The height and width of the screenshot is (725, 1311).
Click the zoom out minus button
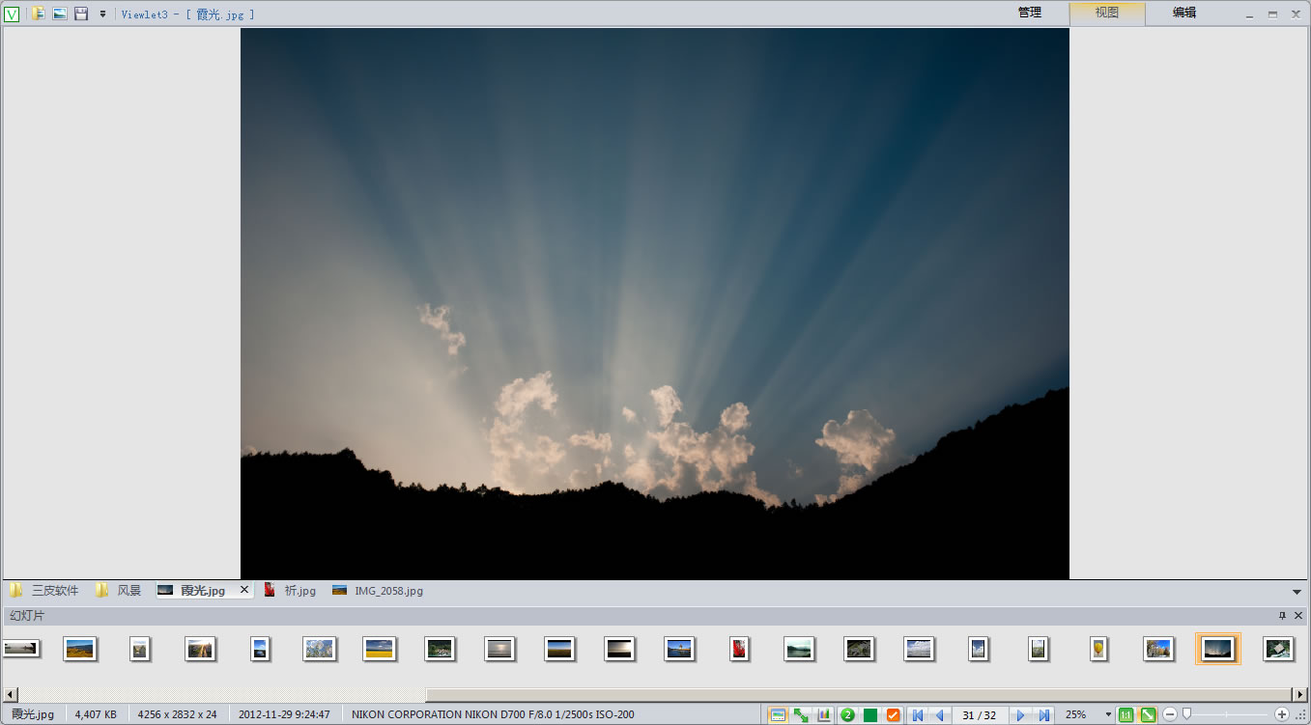pos(1170,714)
